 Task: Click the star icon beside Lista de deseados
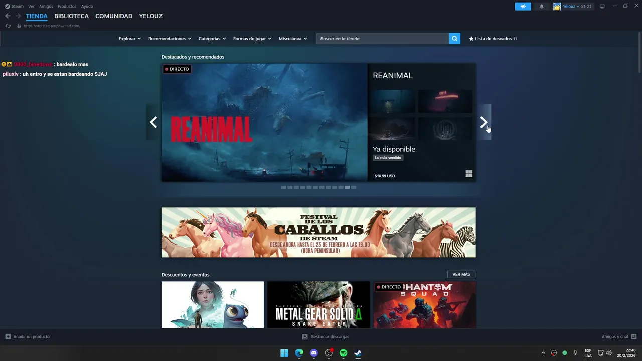[x=471, y=39]
